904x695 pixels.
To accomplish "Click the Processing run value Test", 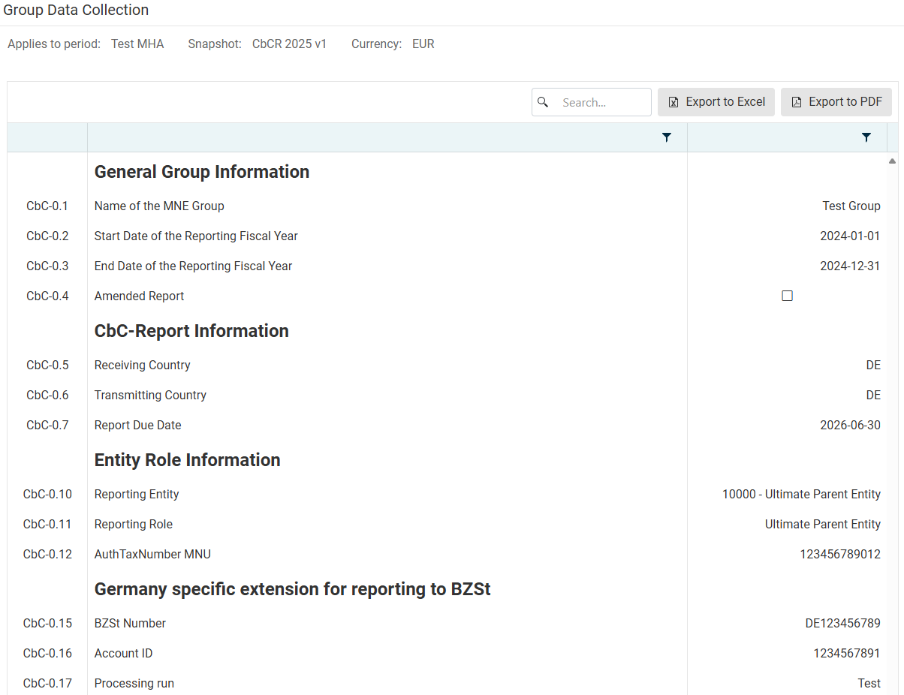I will [869, 683].
